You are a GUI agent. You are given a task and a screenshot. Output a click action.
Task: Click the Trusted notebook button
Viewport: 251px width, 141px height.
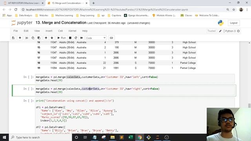point(211,31)
